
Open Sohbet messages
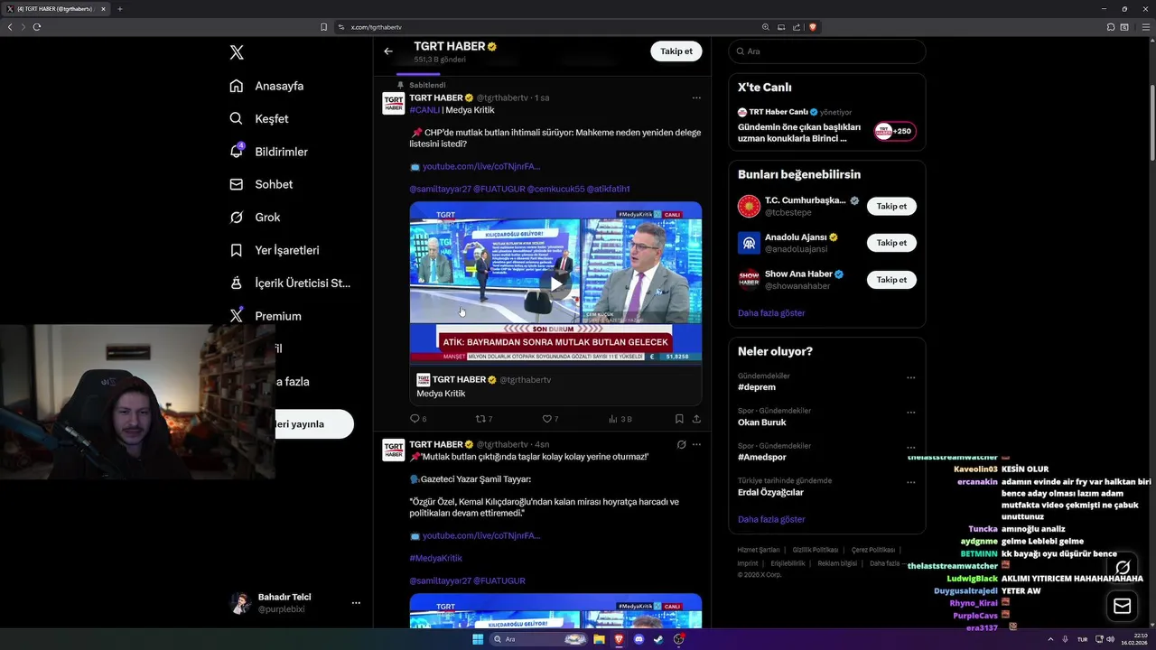[x=261, y=184]
